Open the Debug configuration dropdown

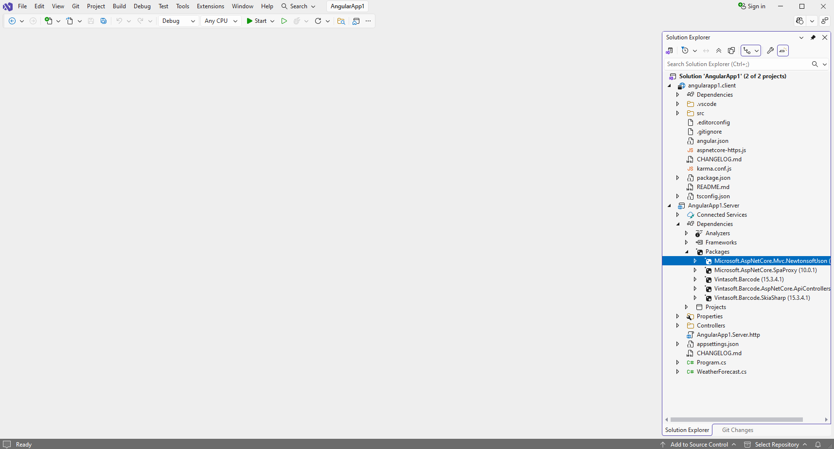[178, 21]
